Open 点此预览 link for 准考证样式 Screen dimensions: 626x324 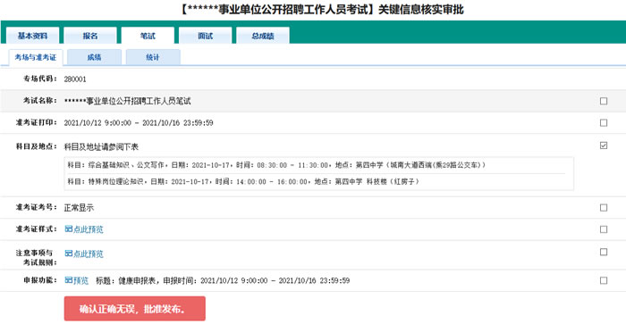coord(89,229)
